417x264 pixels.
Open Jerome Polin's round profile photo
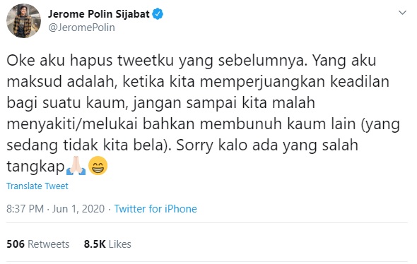click(23, 20)
